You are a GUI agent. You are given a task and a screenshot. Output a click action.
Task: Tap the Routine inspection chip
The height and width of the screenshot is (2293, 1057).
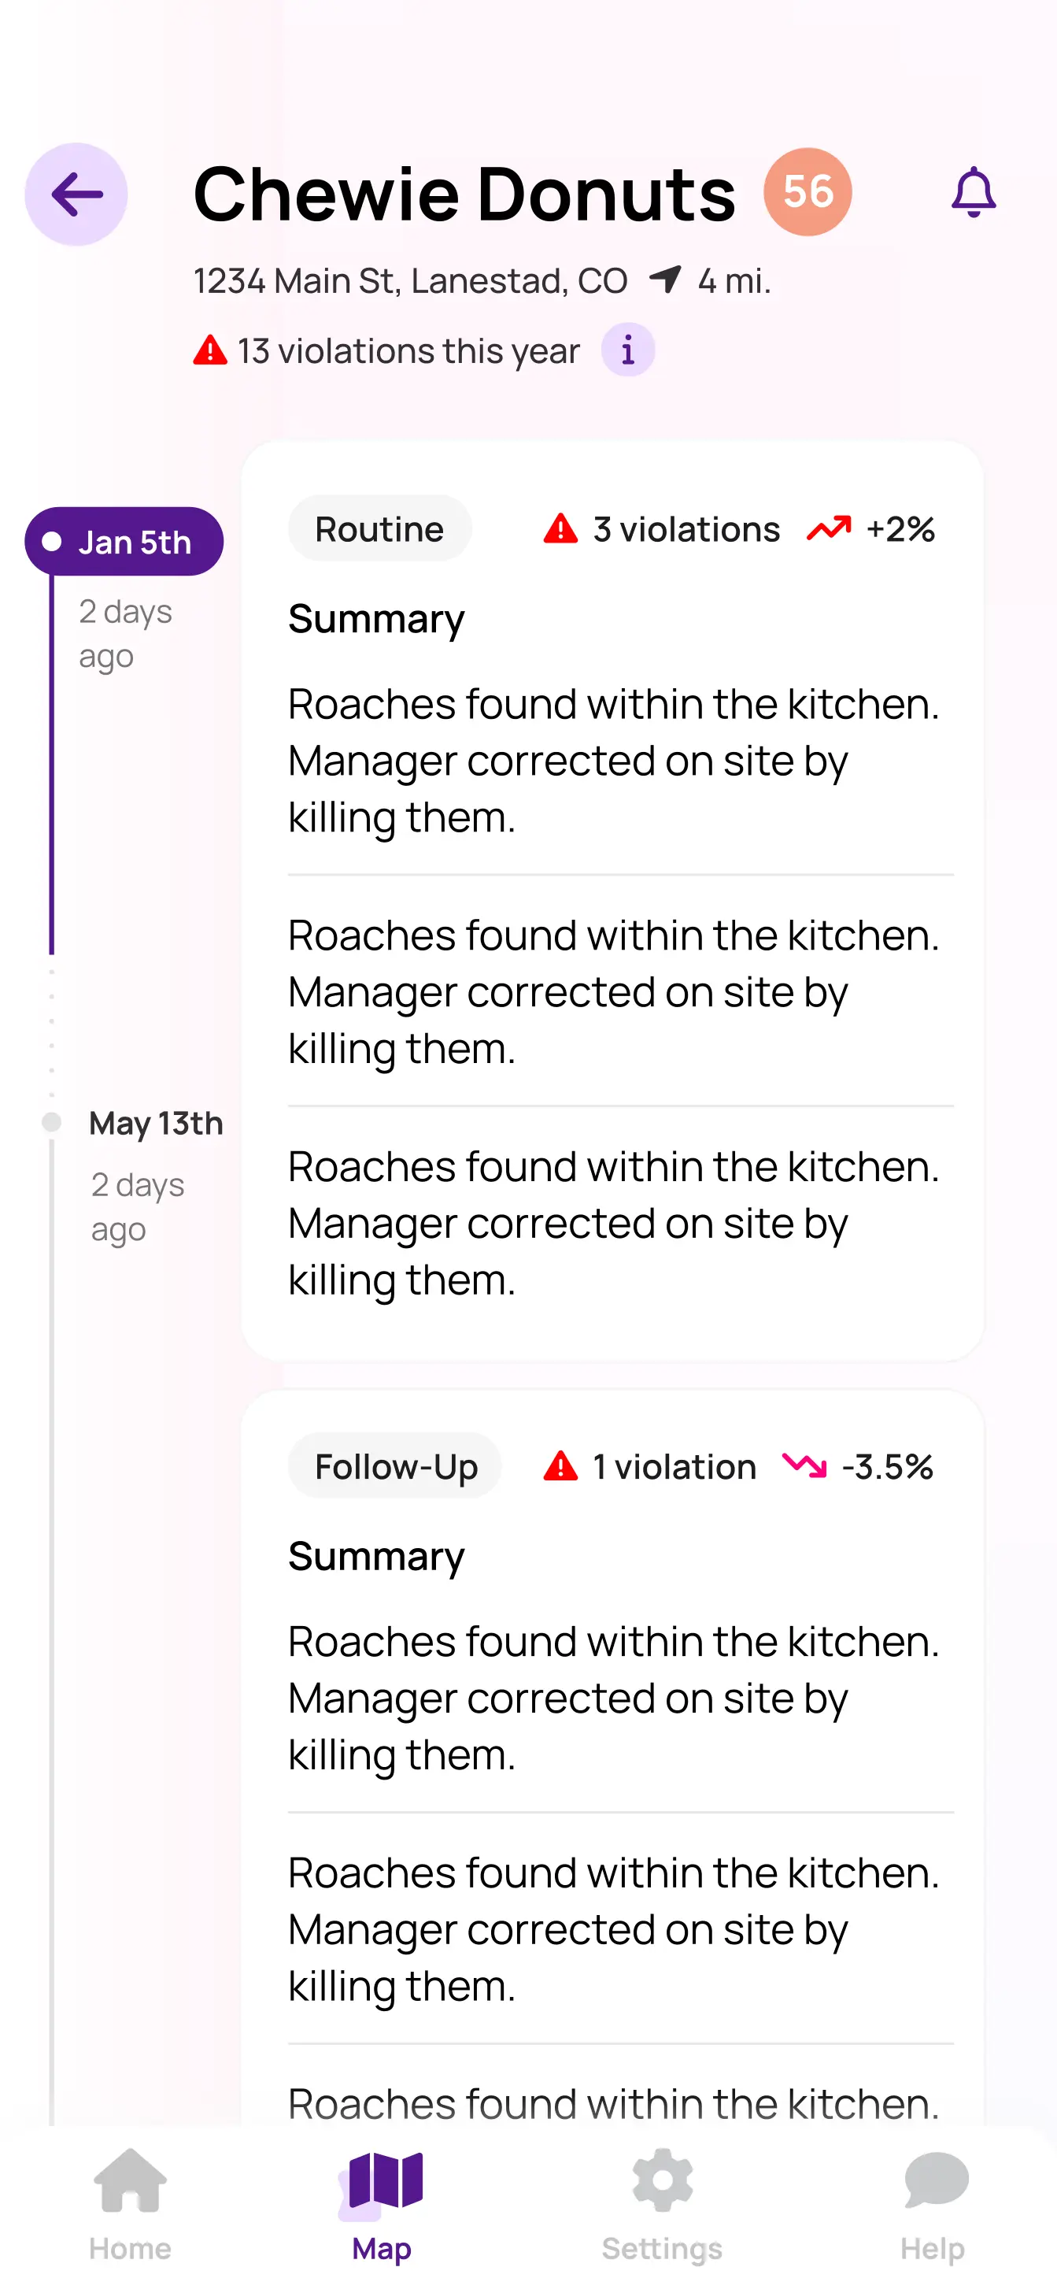point(379,528)
